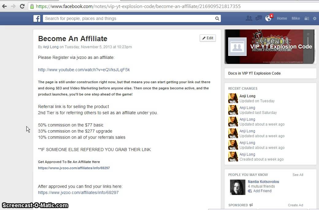The image size is (319, 210).
Task: Go to Home in Facebook header
Action: click(282, 18)
